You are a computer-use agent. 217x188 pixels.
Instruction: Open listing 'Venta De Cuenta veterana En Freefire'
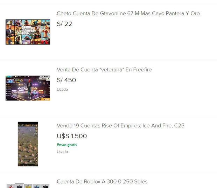(104, 70)
